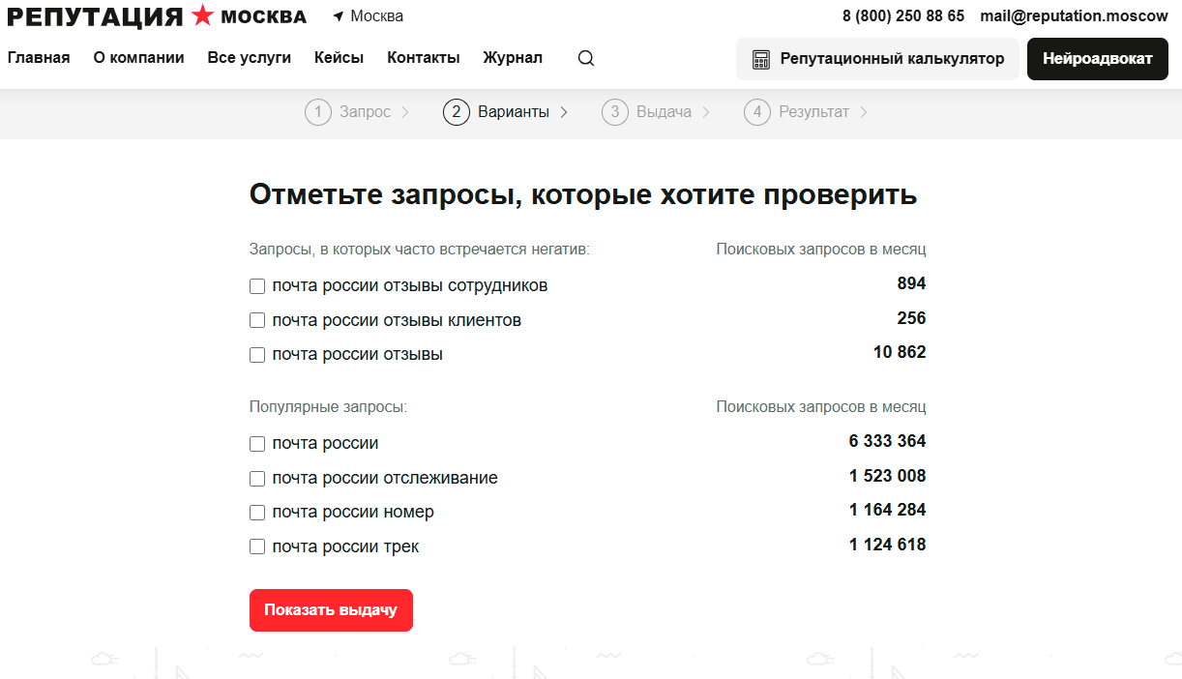Click the chevron after Запрос step
The image size is (1182, 679).
[405, 112]
